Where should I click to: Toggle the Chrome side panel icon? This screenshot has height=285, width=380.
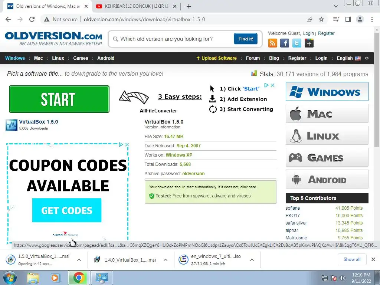coord(348,19)
